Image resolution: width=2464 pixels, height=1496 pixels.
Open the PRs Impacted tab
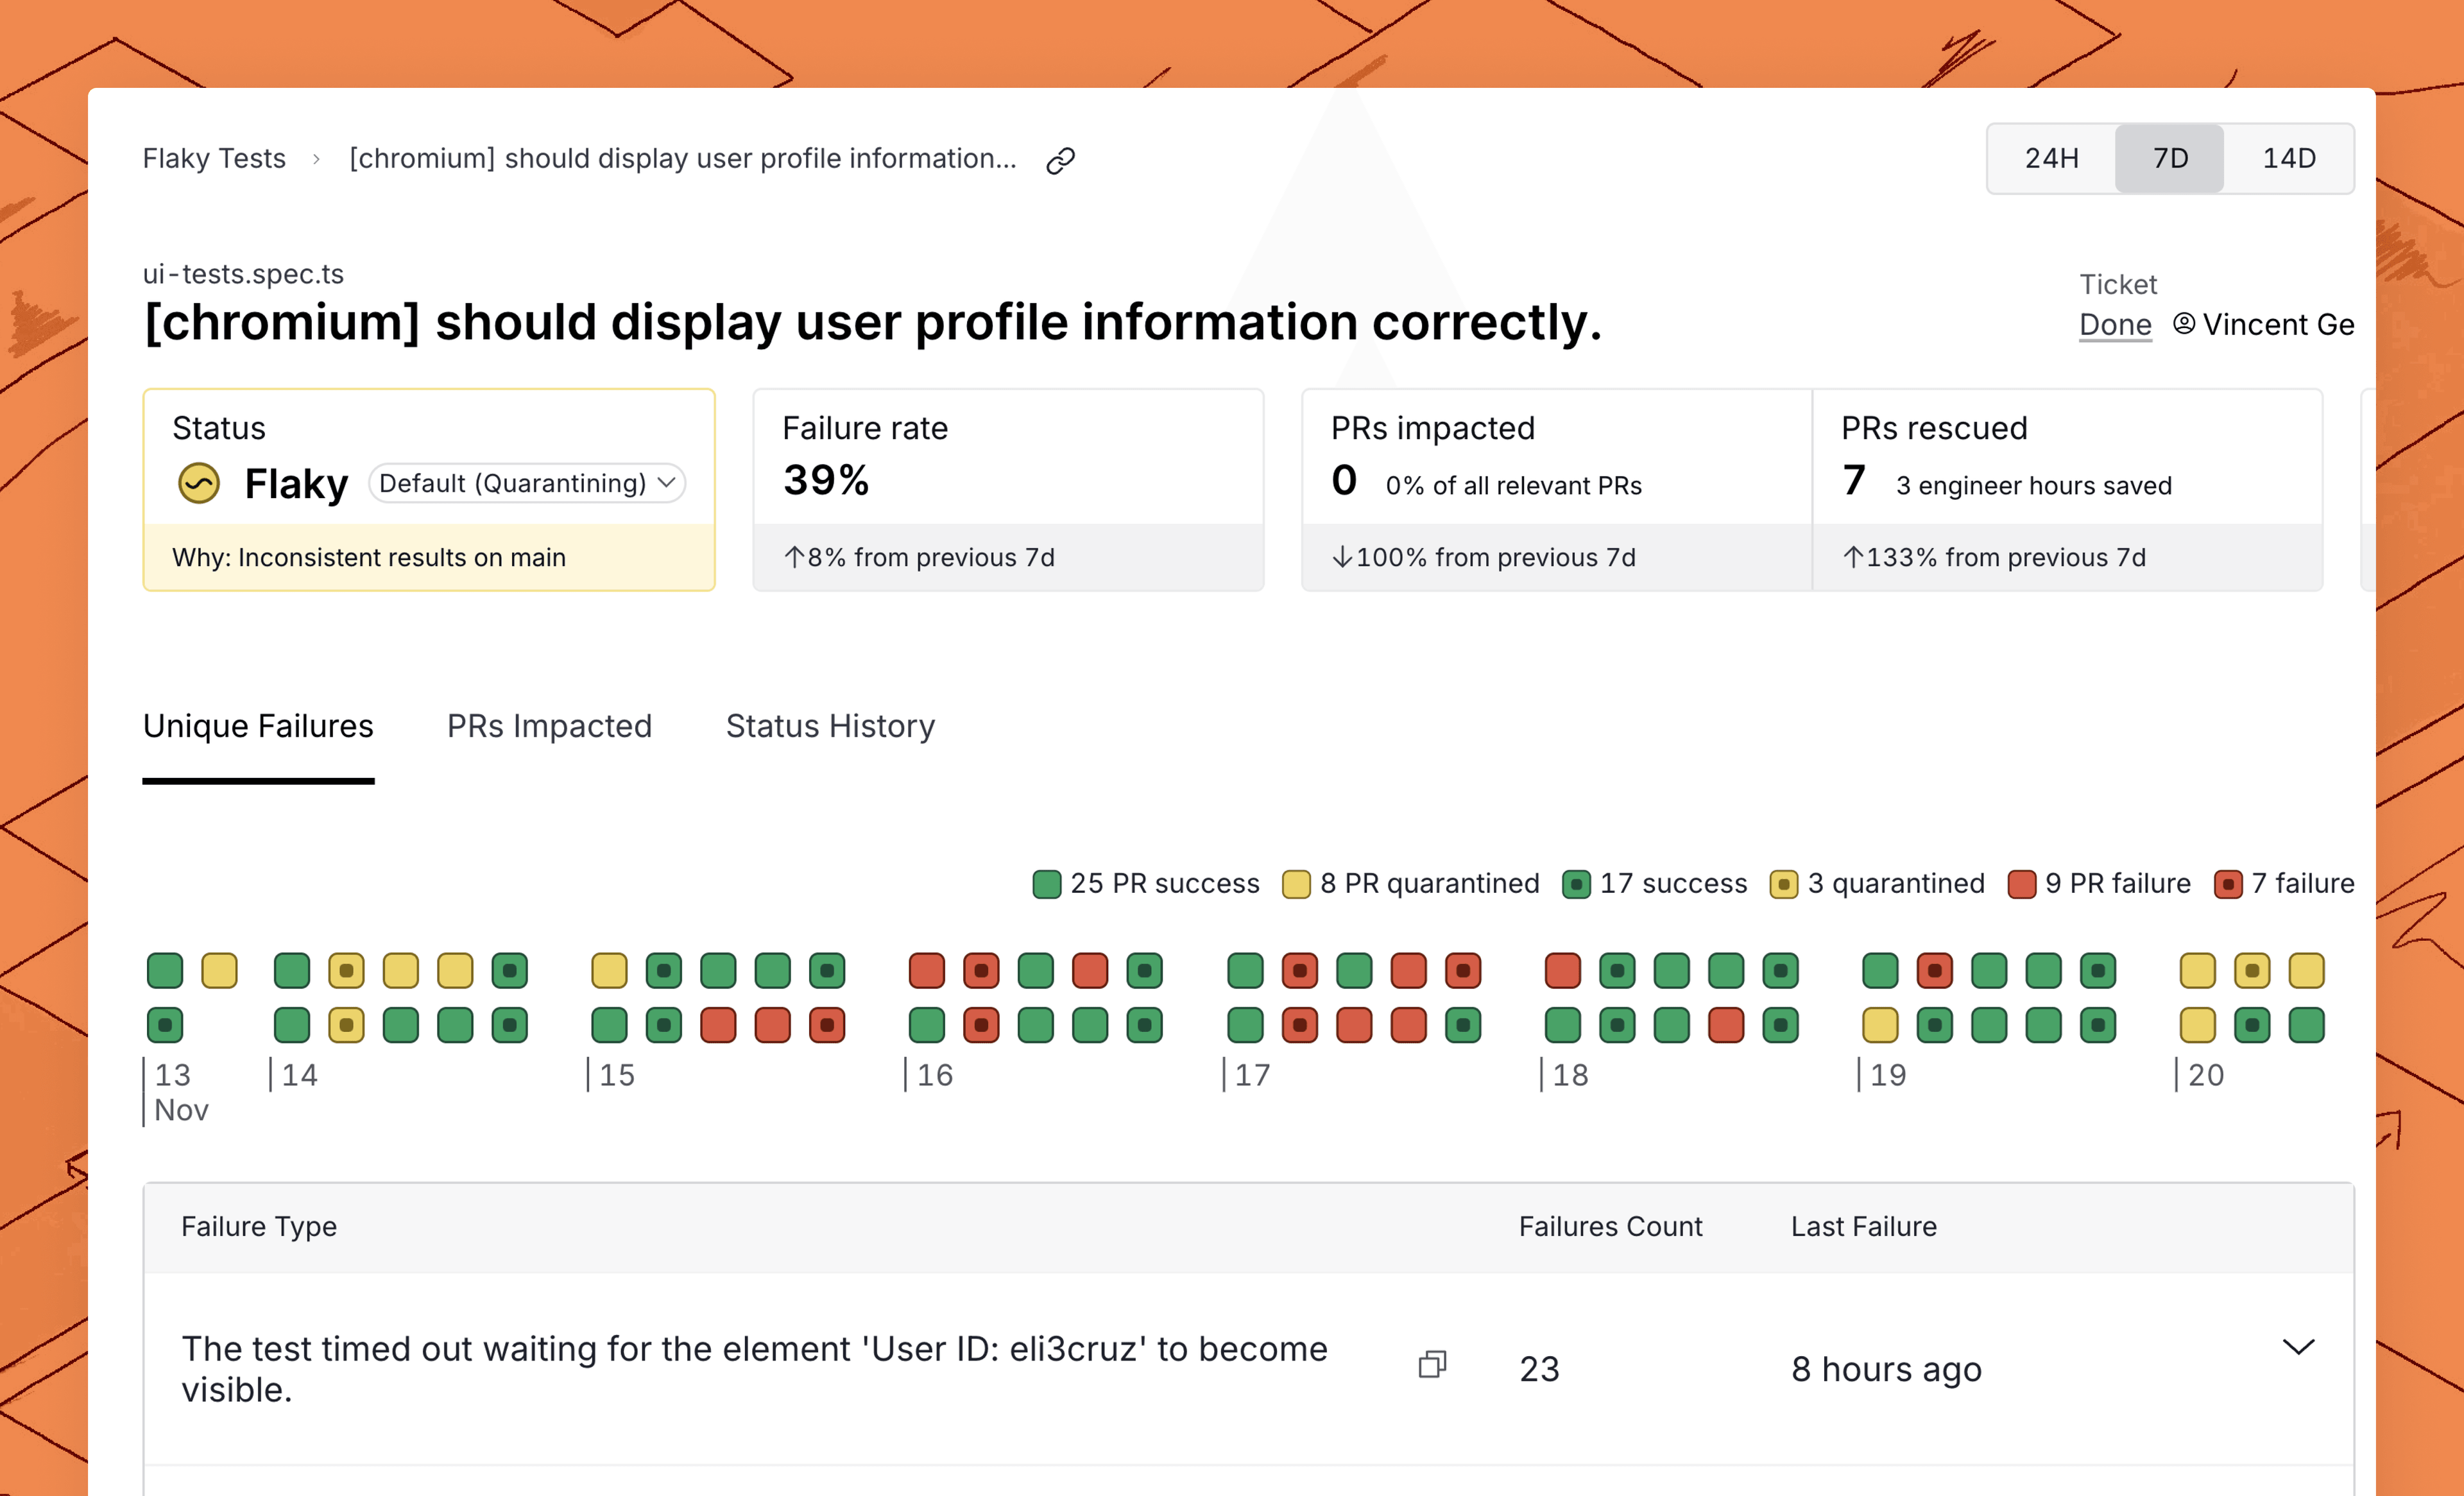[x=549, y=726]
